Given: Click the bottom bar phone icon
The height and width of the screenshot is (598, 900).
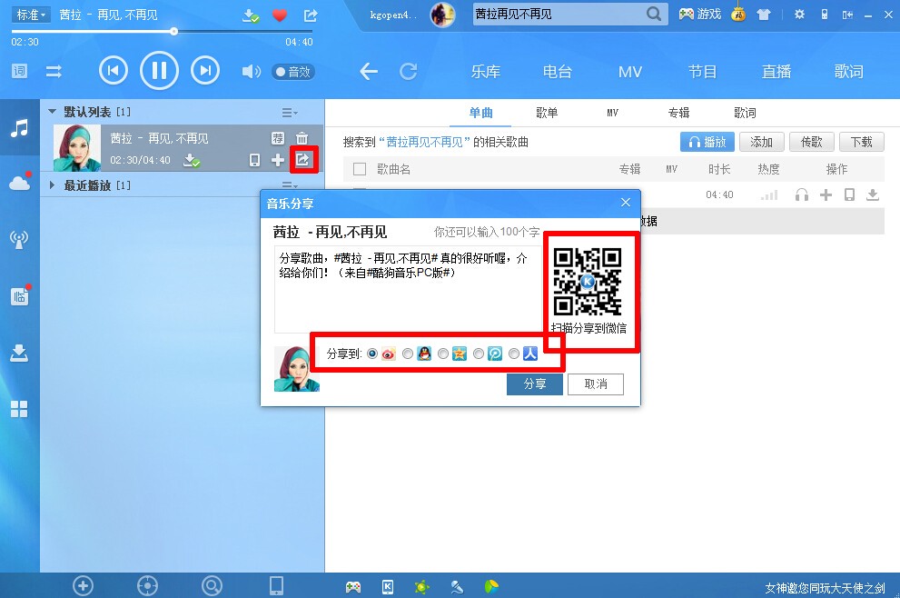Looking at the screenshot, I should point(276,585).
